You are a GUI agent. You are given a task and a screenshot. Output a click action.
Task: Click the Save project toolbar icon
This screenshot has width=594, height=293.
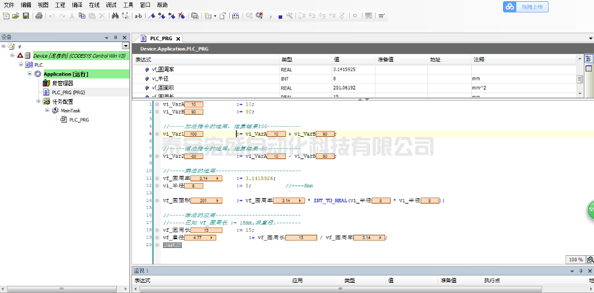(x=26, y=16)
